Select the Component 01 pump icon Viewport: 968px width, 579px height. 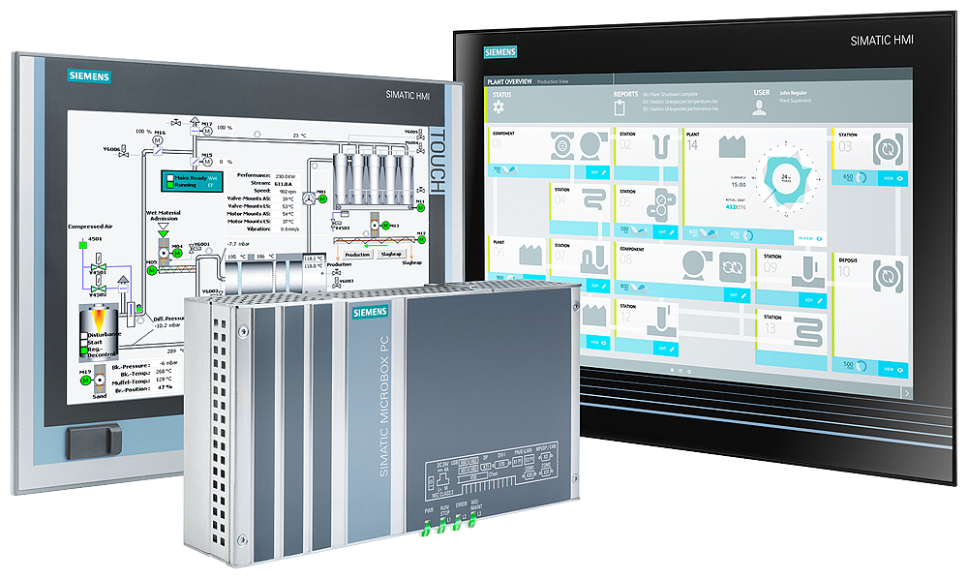pos(593,147)
